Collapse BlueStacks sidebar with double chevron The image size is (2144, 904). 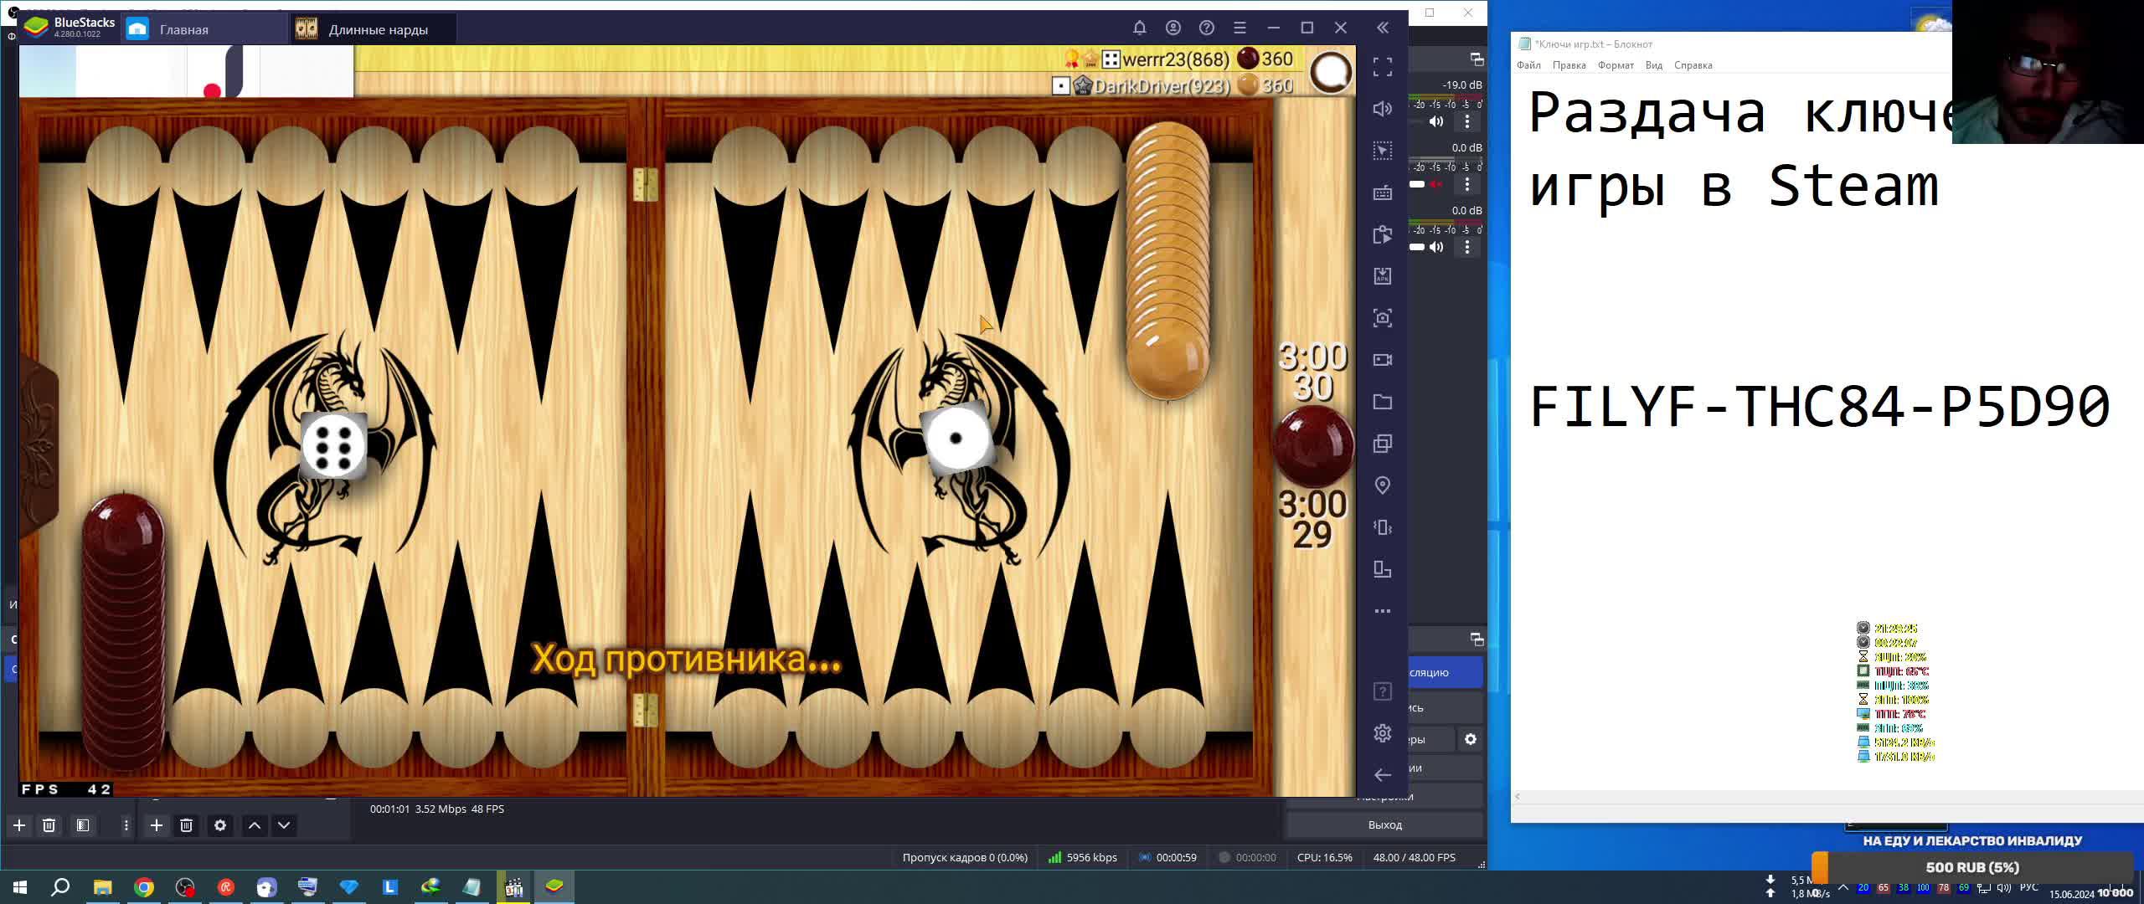click(1383, 28)
